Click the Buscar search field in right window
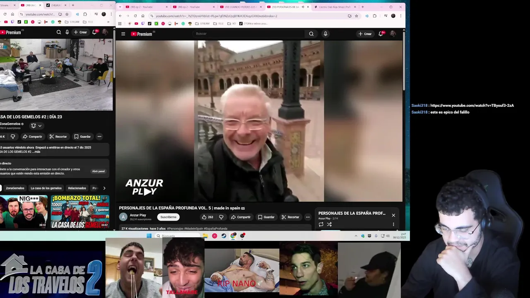530x298 pixels. (x=250, y=34)
